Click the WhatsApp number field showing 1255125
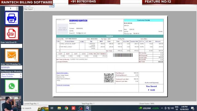 point(11,68)
